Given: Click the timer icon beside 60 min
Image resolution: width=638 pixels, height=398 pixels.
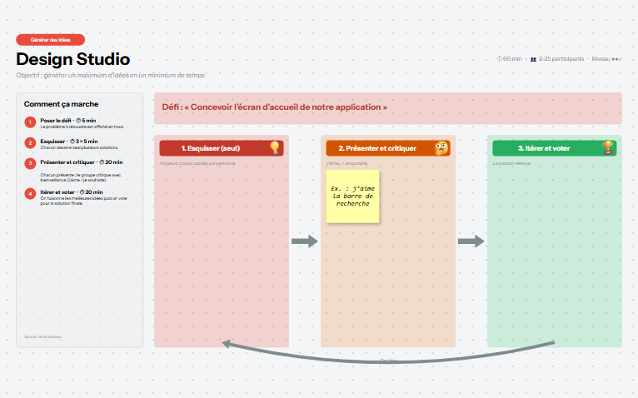Looking at the screenshot, I should (x=499, y=58).
